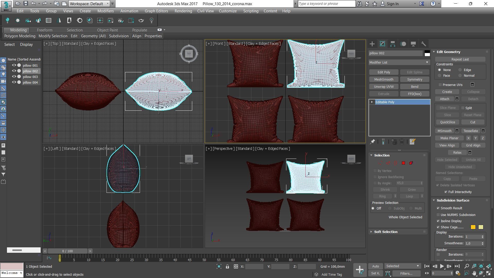Toggle Isoline Display checkbox
The image size is (494, 278).
438,221
